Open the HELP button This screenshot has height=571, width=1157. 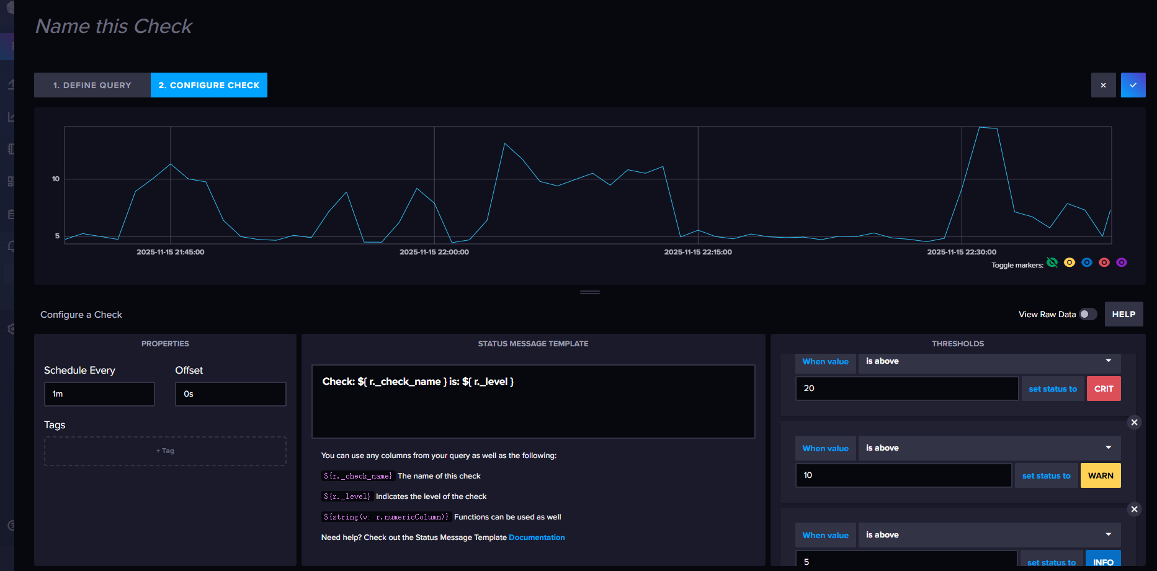click(x=1123, y=314)
